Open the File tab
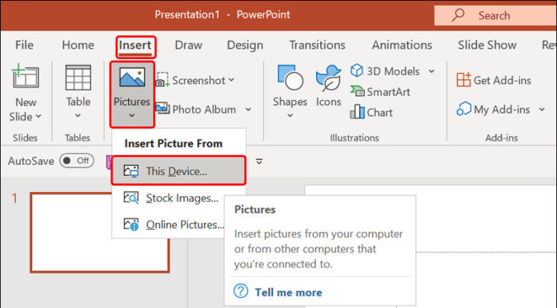557x308 pixels. coord(24,45)
